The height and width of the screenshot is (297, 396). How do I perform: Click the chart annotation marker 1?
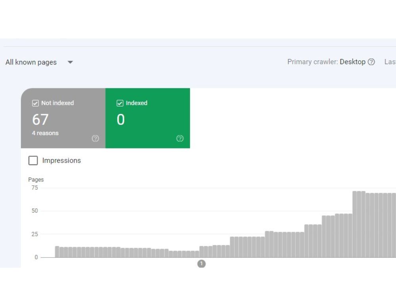click(x=201, y=264)
